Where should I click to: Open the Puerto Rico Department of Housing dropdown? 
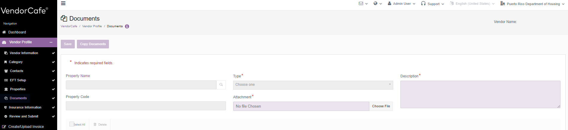[x=533, y=4]
